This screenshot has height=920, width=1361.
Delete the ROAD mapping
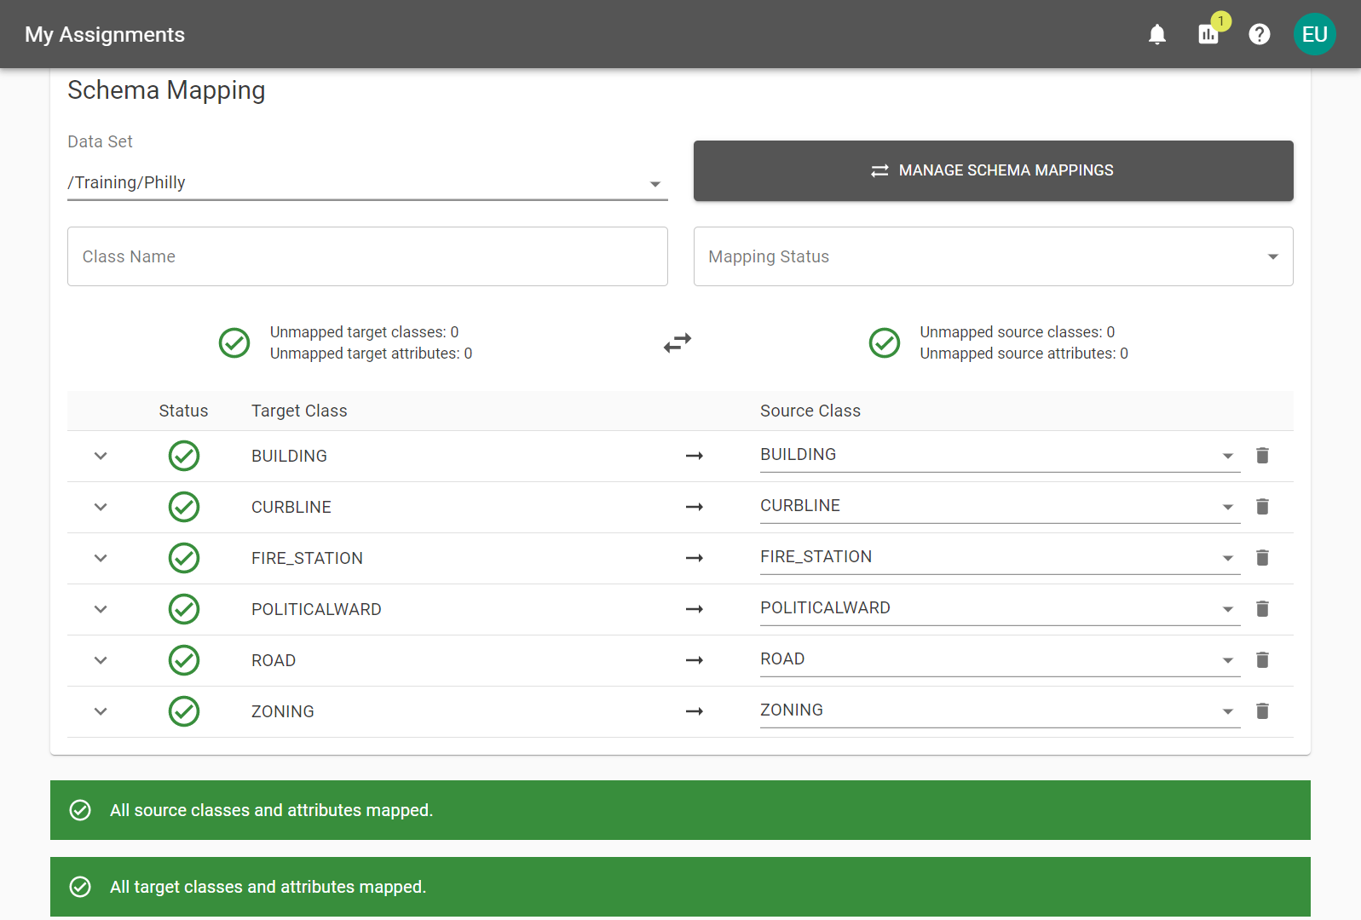[1262, 660]
